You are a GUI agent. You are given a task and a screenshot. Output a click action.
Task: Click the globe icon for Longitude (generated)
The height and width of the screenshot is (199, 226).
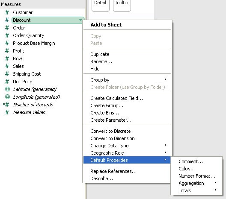click(x=7, y=97)
